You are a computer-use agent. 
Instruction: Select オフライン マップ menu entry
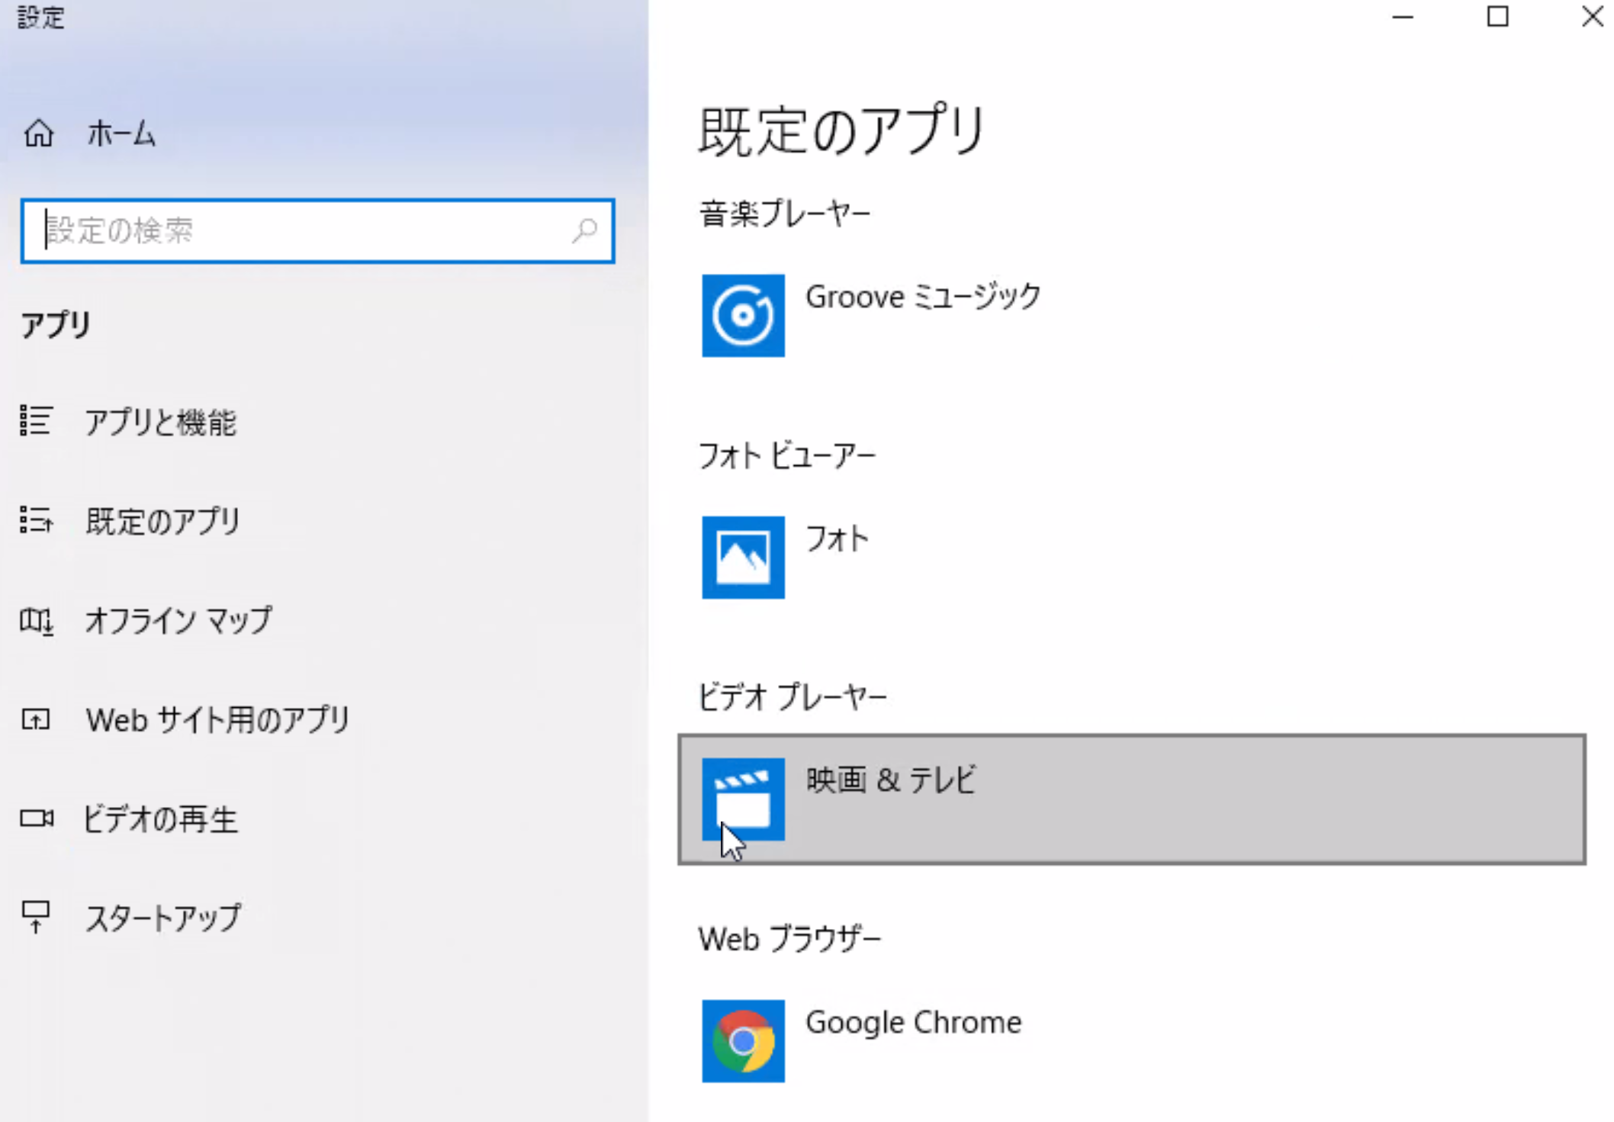[x=178, y=621]
